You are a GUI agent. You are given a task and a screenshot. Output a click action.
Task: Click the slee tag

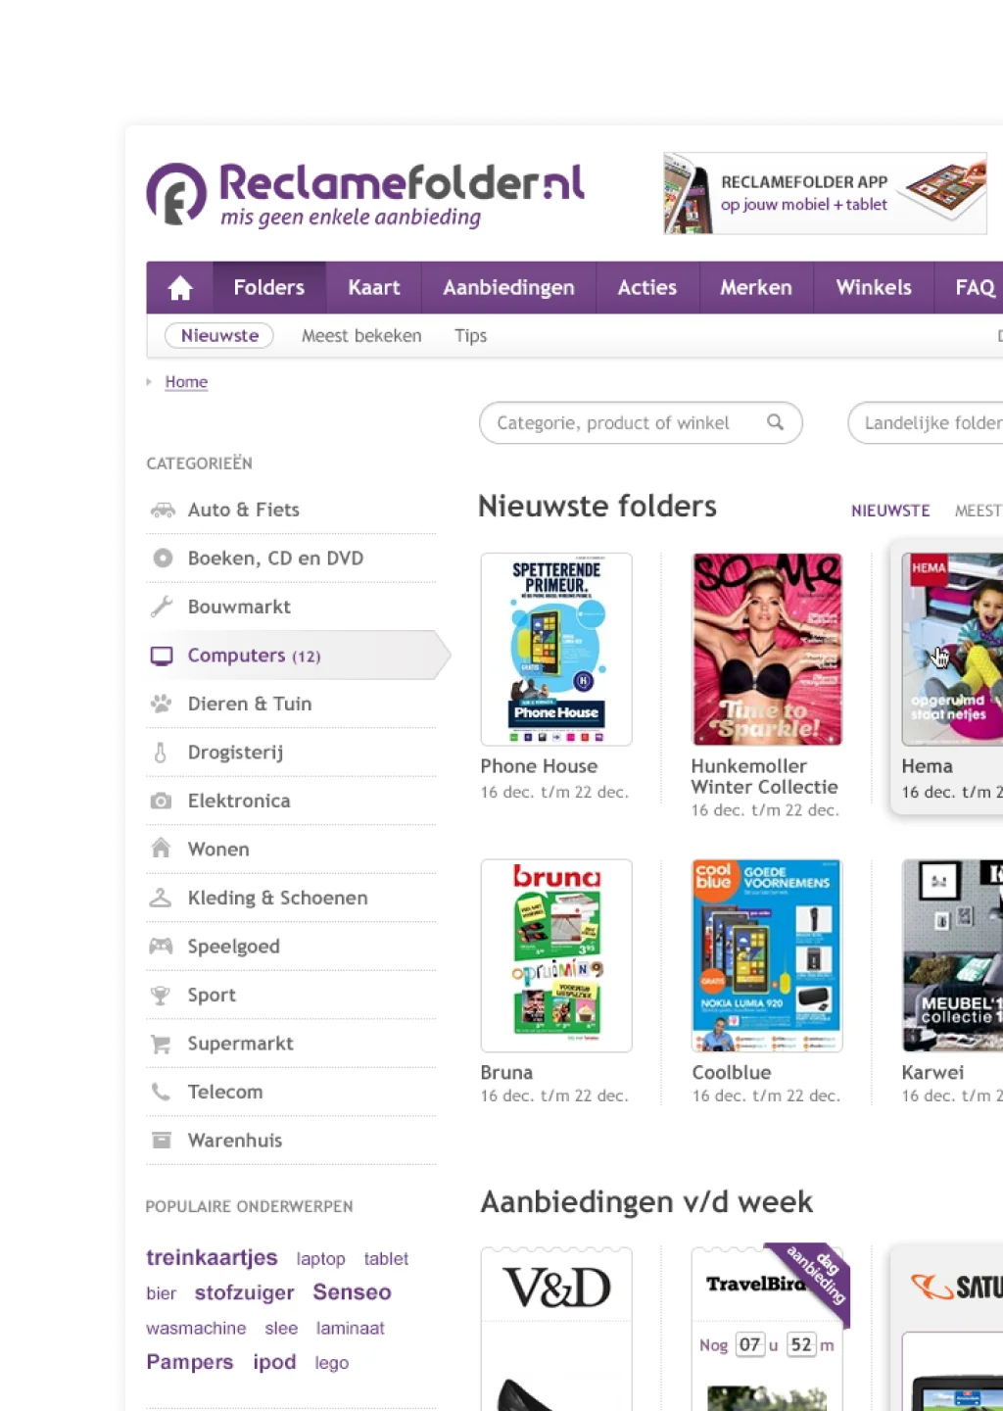(x=281, y=1329)
